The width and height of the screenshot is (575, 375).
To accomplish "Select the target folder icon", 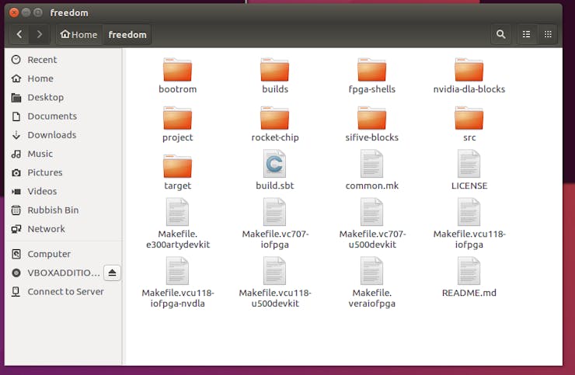I will click(x=177, y=166).
